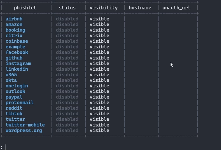Viewport: 221px width, 150px height.
Task: Click the protonmail phishlet name
Action: click(20, 103)
